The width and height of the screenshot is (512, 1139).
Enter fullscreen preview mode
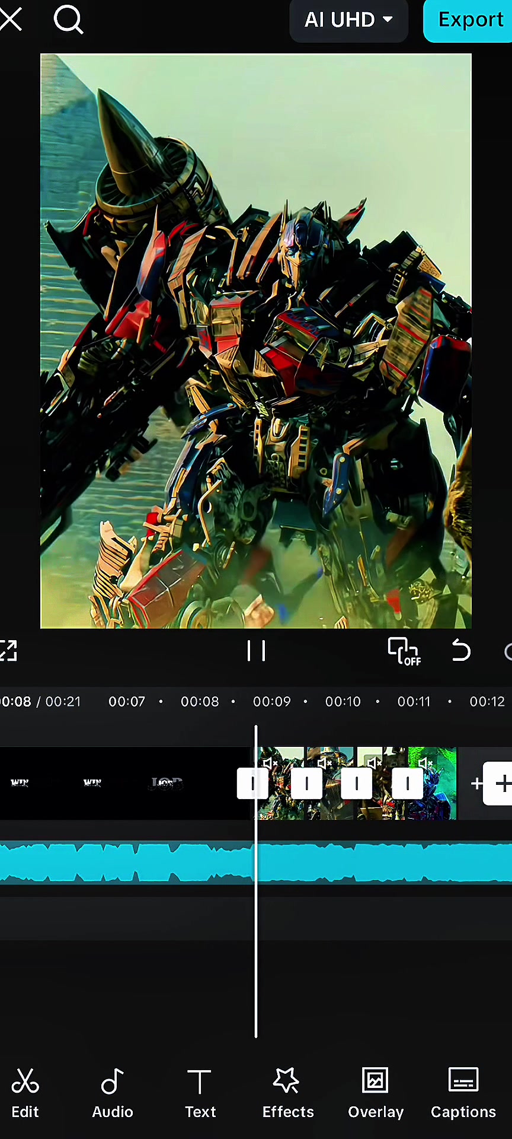8,651
